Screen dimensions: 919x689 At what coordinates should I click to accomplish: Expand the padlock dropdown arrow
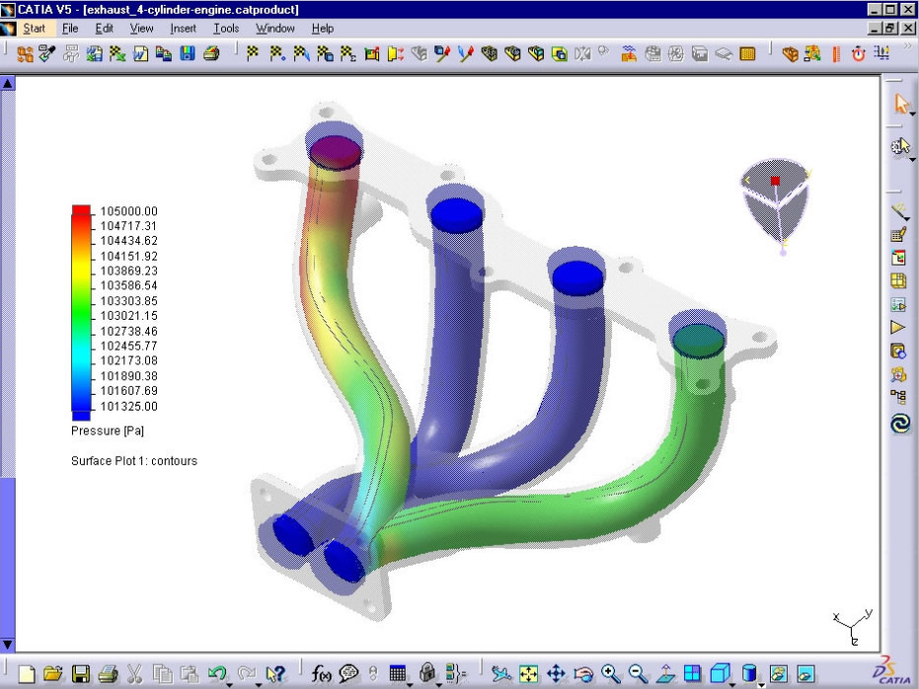click(x=439, y=684)
